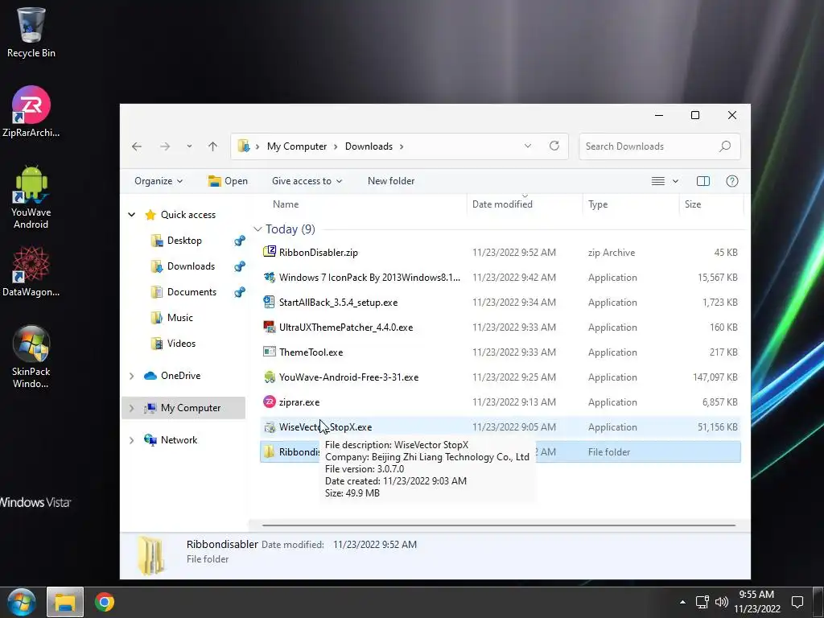Screen dimensions: 824x618
Task: Click the search magnifier icon
Action: (725, 146)
